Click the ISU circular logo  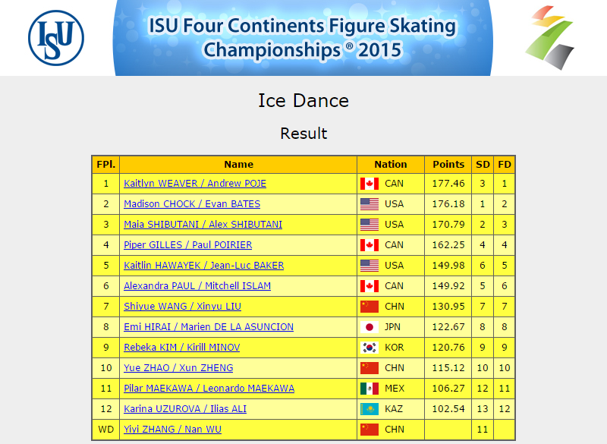click(x=56, y=38)
